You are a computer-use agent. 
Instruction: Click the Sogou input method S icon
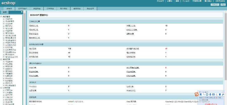(x=196, y=94)
